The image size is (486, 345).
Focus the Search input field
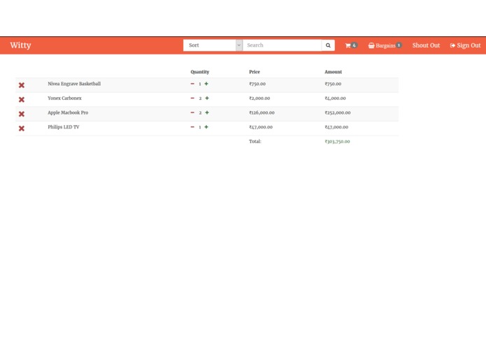click(x=282, y=45)
